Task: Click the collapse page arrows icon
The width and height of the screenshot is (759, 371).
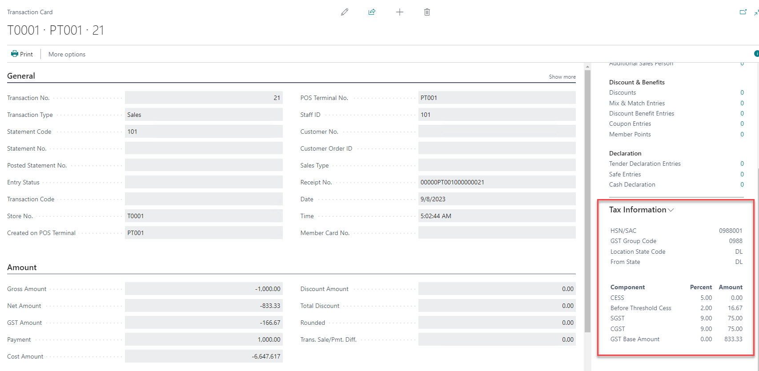Action: click(755, 12)
